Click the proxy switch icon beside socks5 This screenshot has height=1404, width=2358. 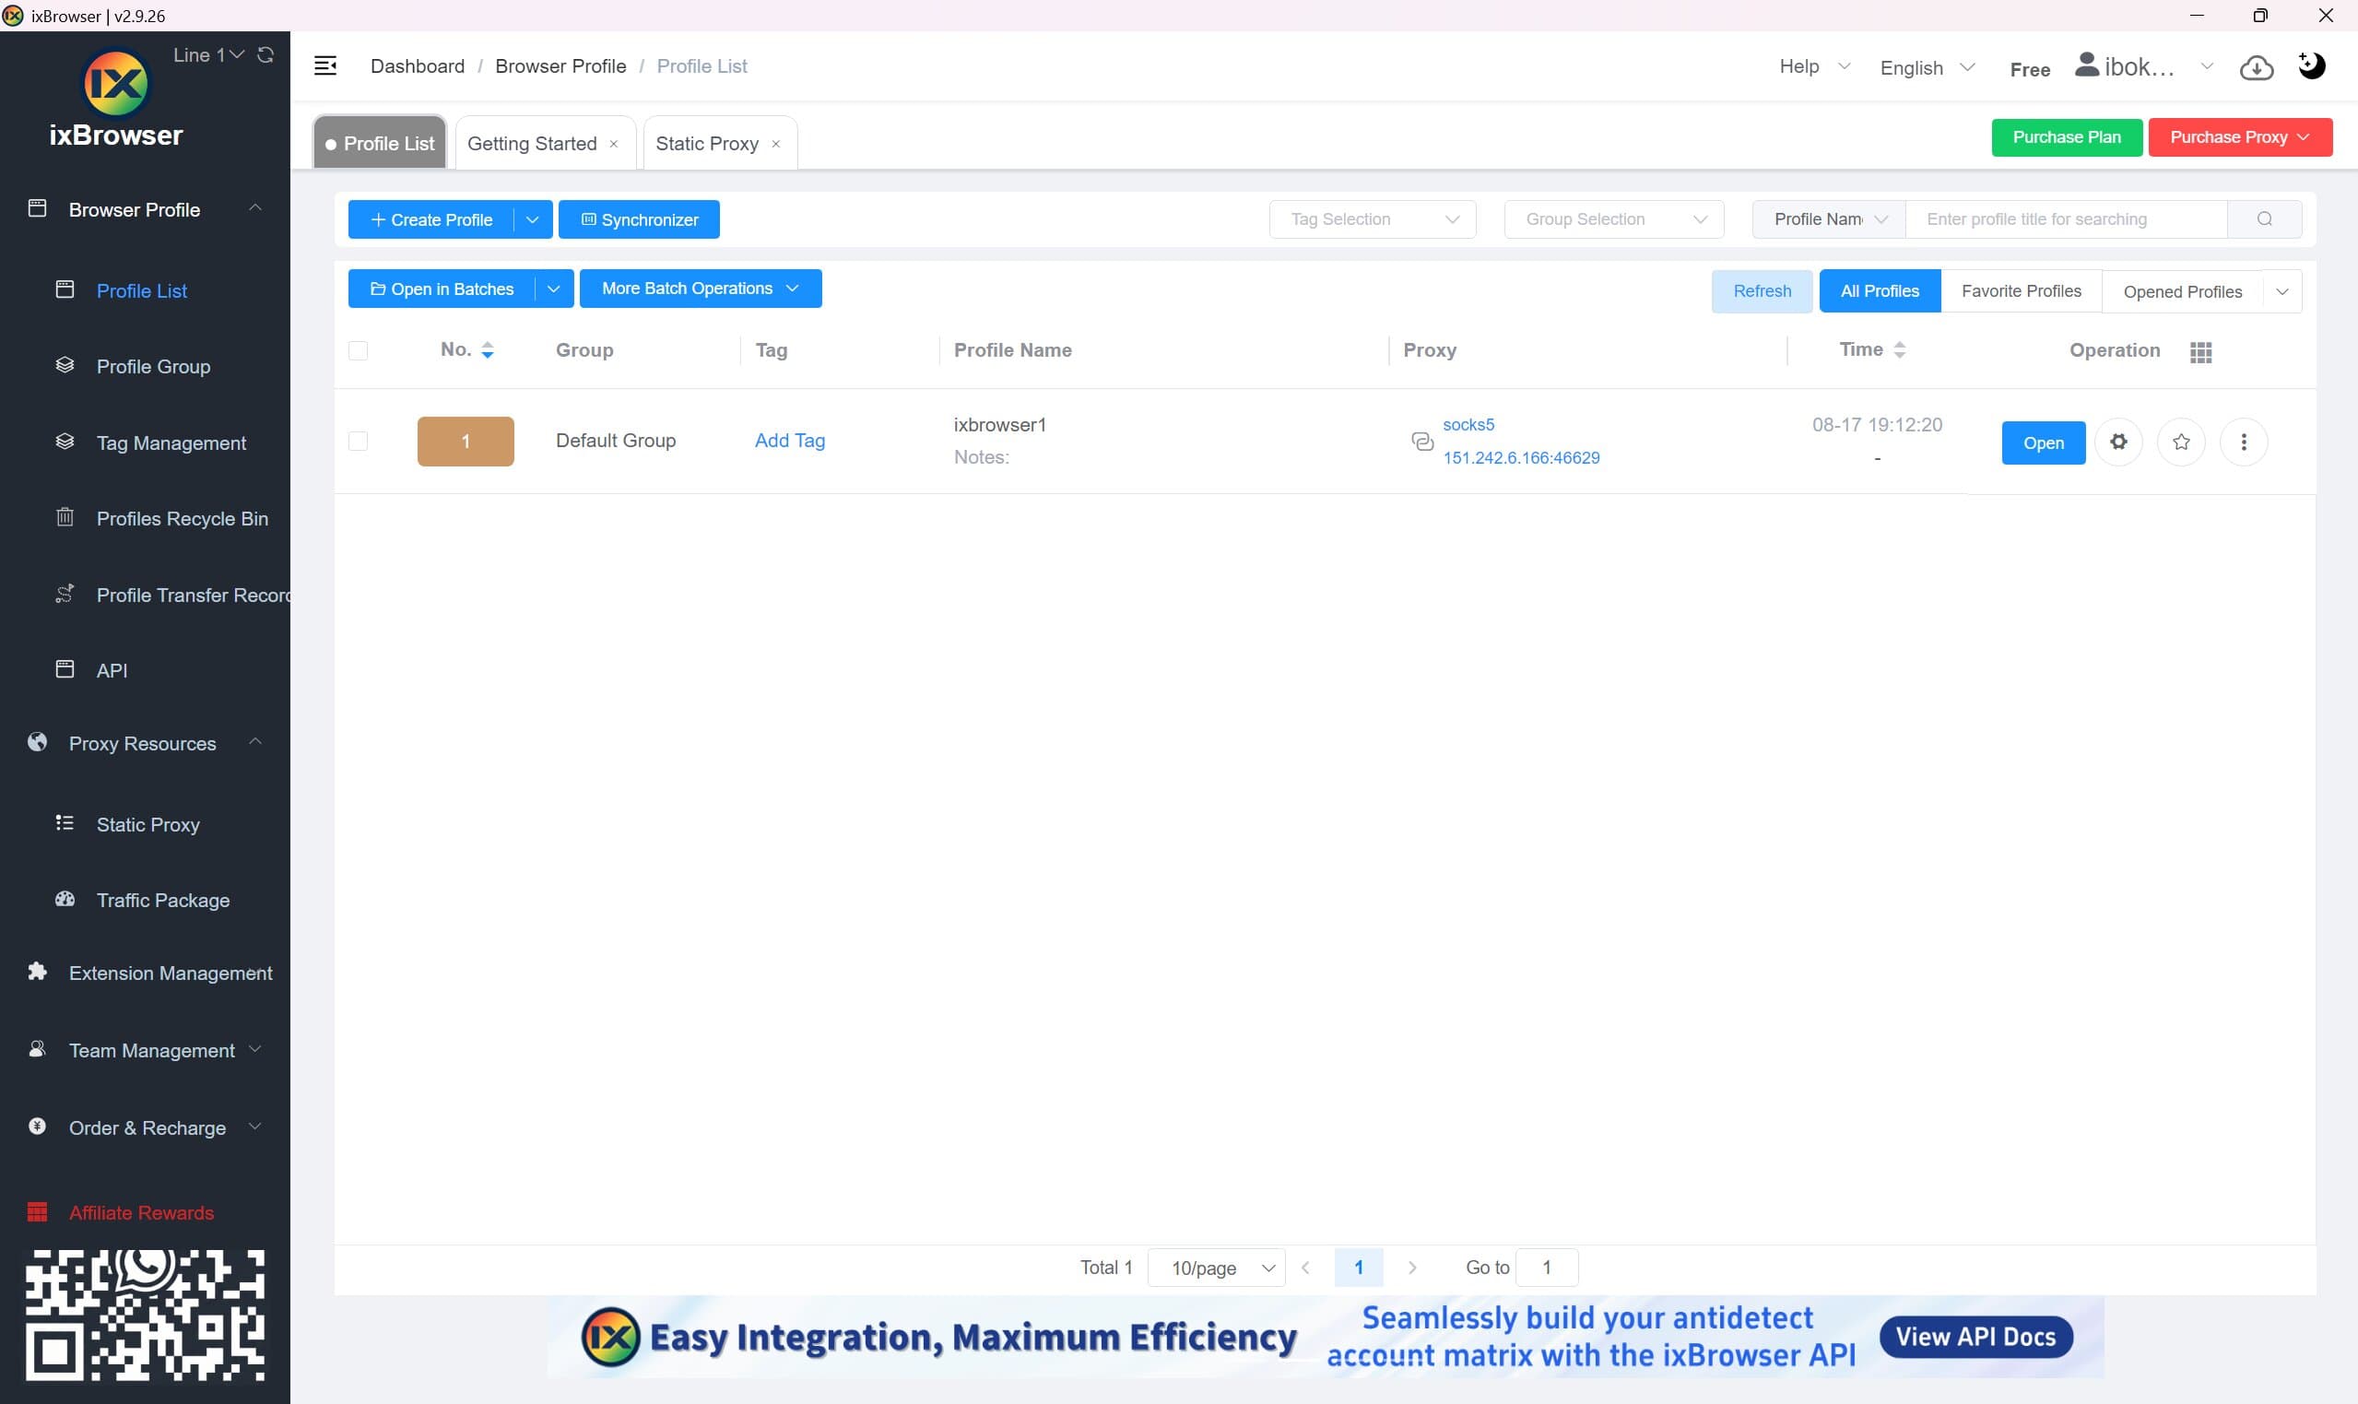tap(1421, 441)
